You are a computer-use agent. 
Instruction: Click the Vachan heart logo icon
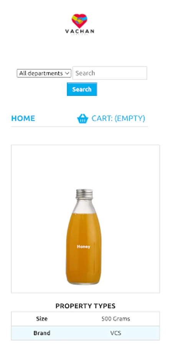point(79,21)
